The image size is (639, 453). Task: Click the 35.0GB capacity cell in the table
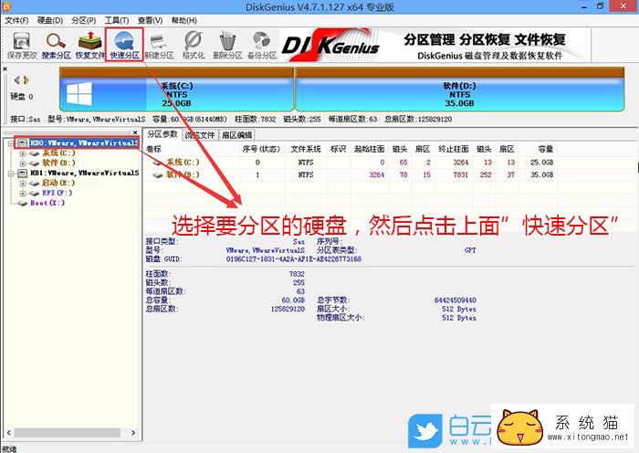point(541,174)
